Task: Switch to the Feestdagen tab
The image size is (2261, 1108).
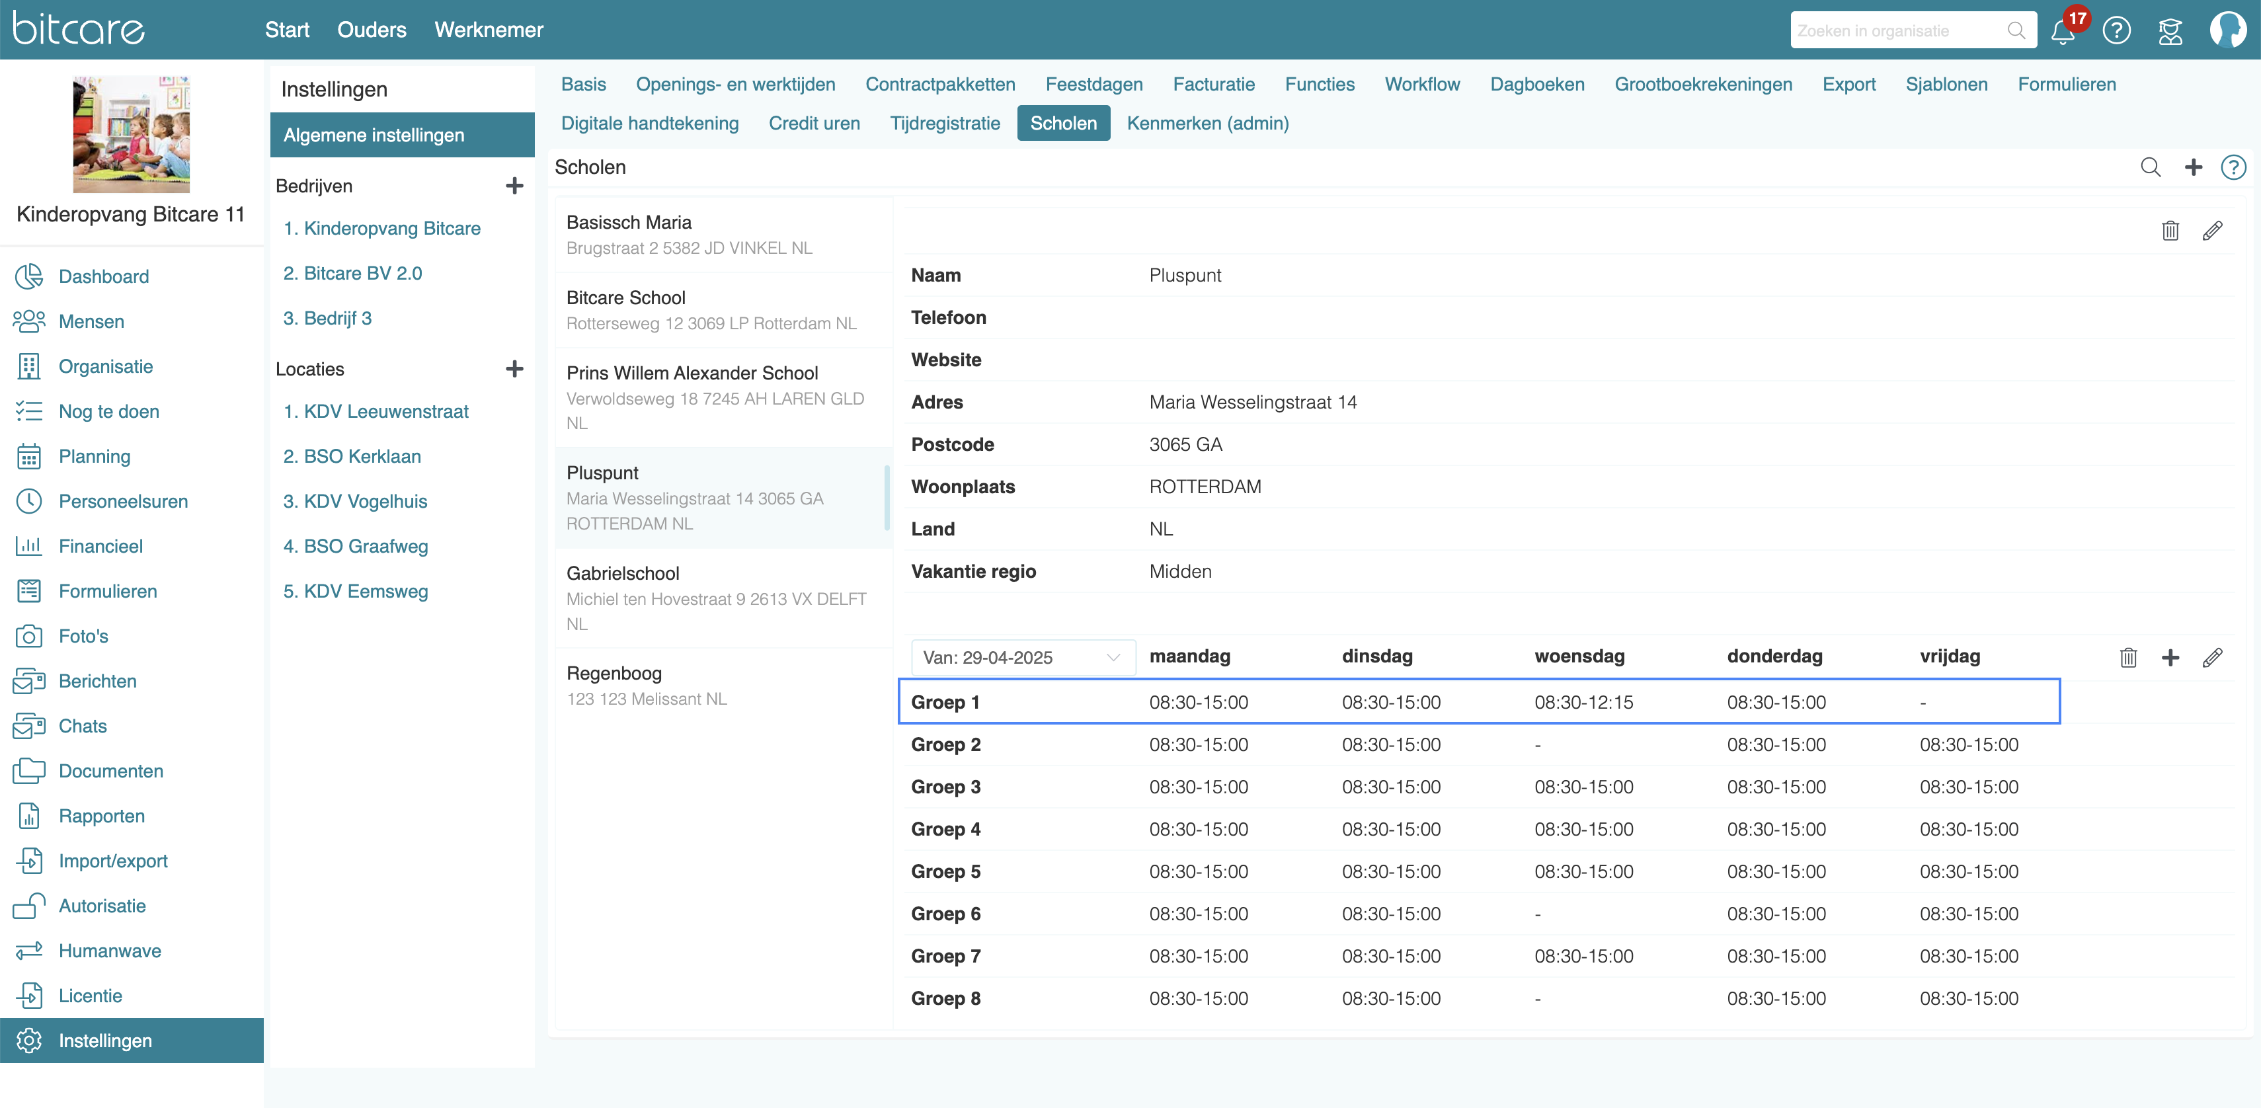Action: (x=1093, y=84)
